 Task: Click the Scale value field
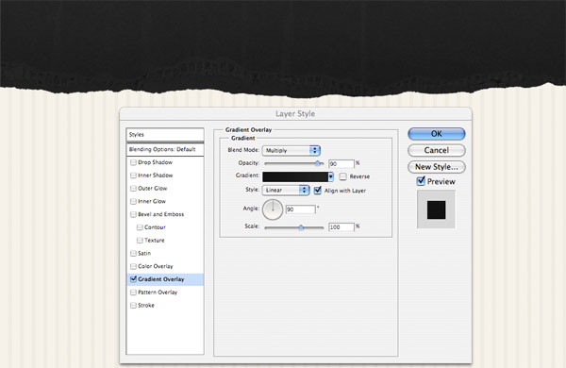[x=341, y=227]
